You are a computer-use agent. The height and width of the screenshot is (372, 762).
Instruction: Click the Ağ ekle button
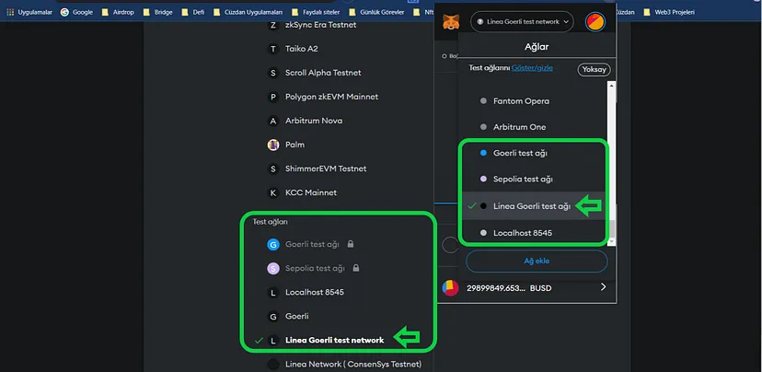[x=536, y=262]
